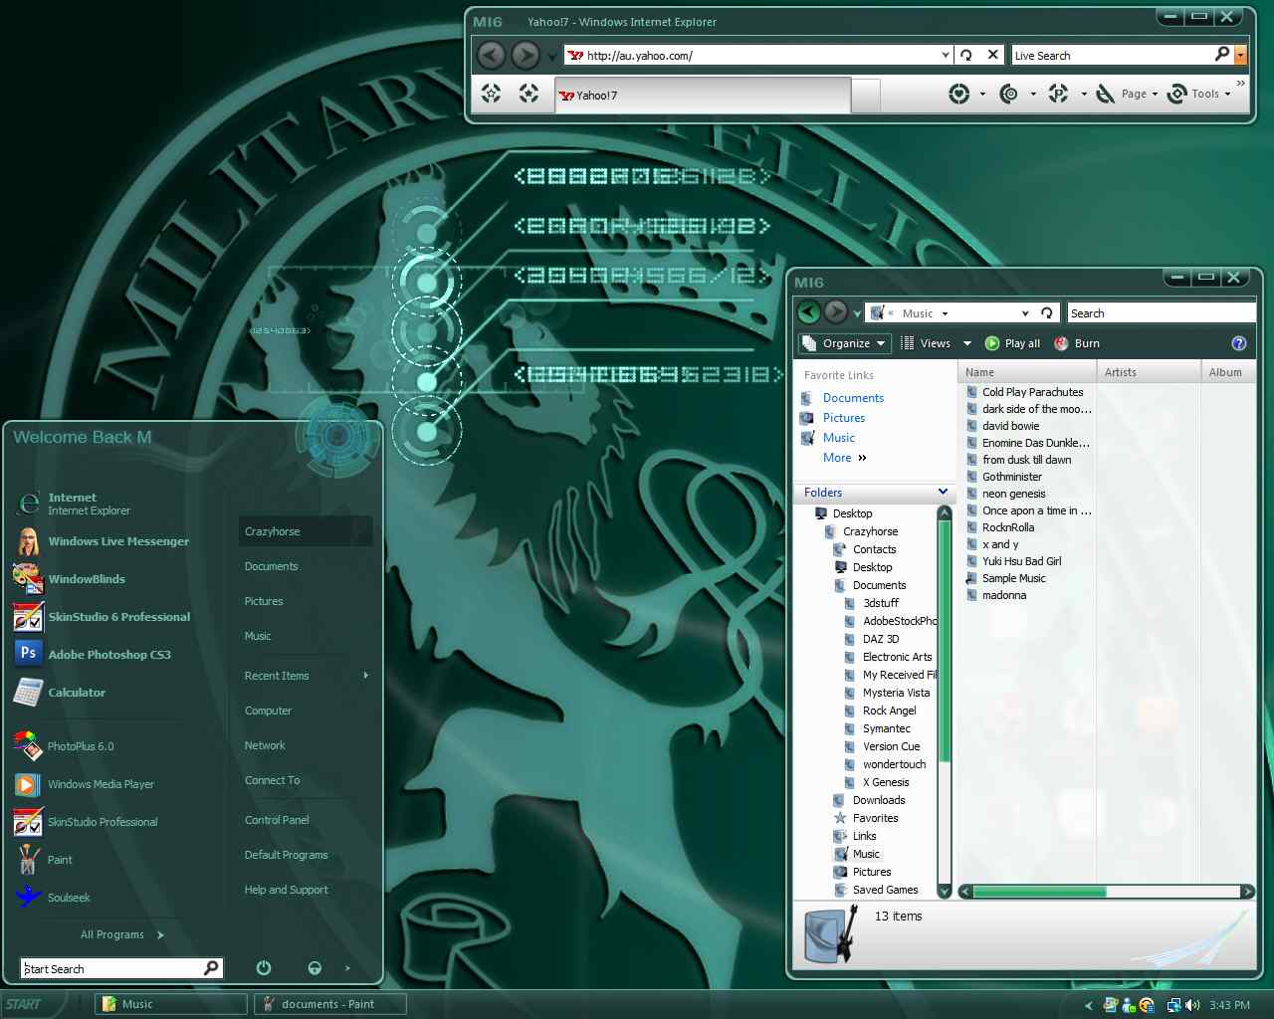Open Control Panel from Start menu
Screen dimensions: 1274x1019
click(277, 820)
